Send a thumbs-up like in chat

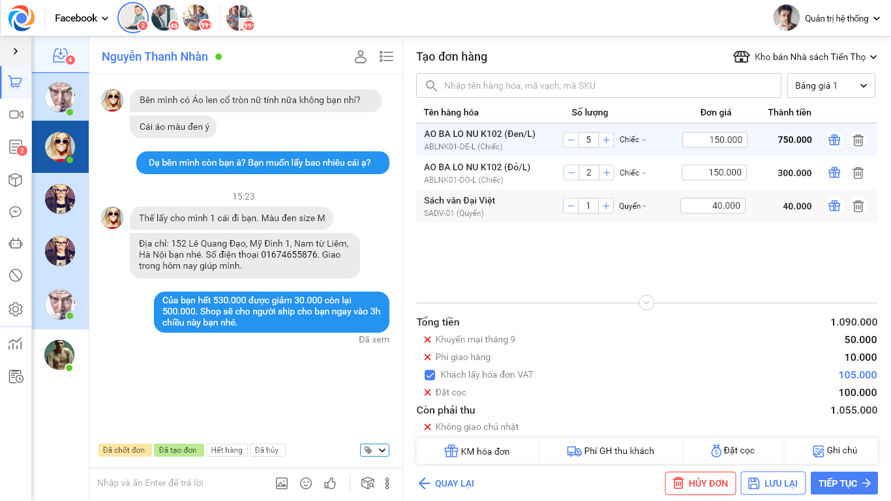point(330,483)
